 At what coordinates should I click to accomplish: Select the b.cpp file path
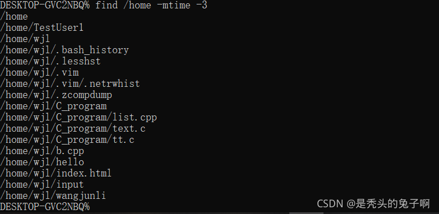[x=42, y=151]
